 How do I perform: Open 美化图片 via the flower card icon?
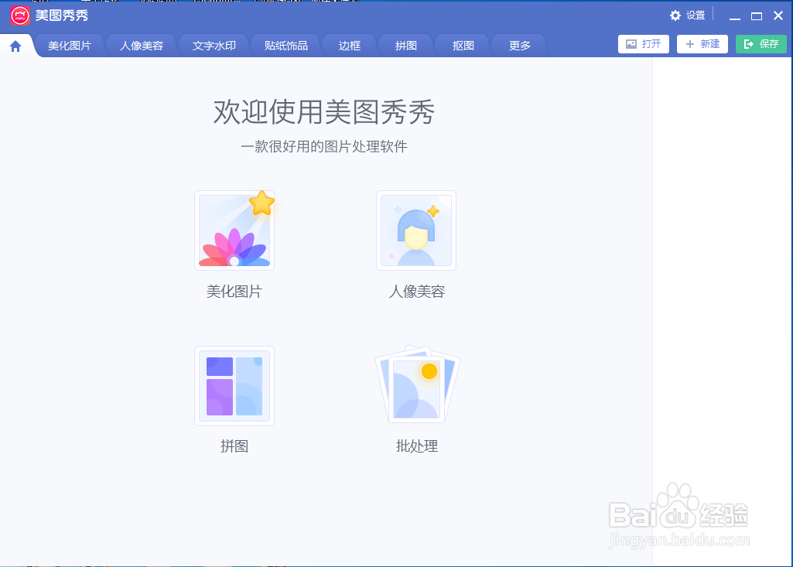point(234,230)
